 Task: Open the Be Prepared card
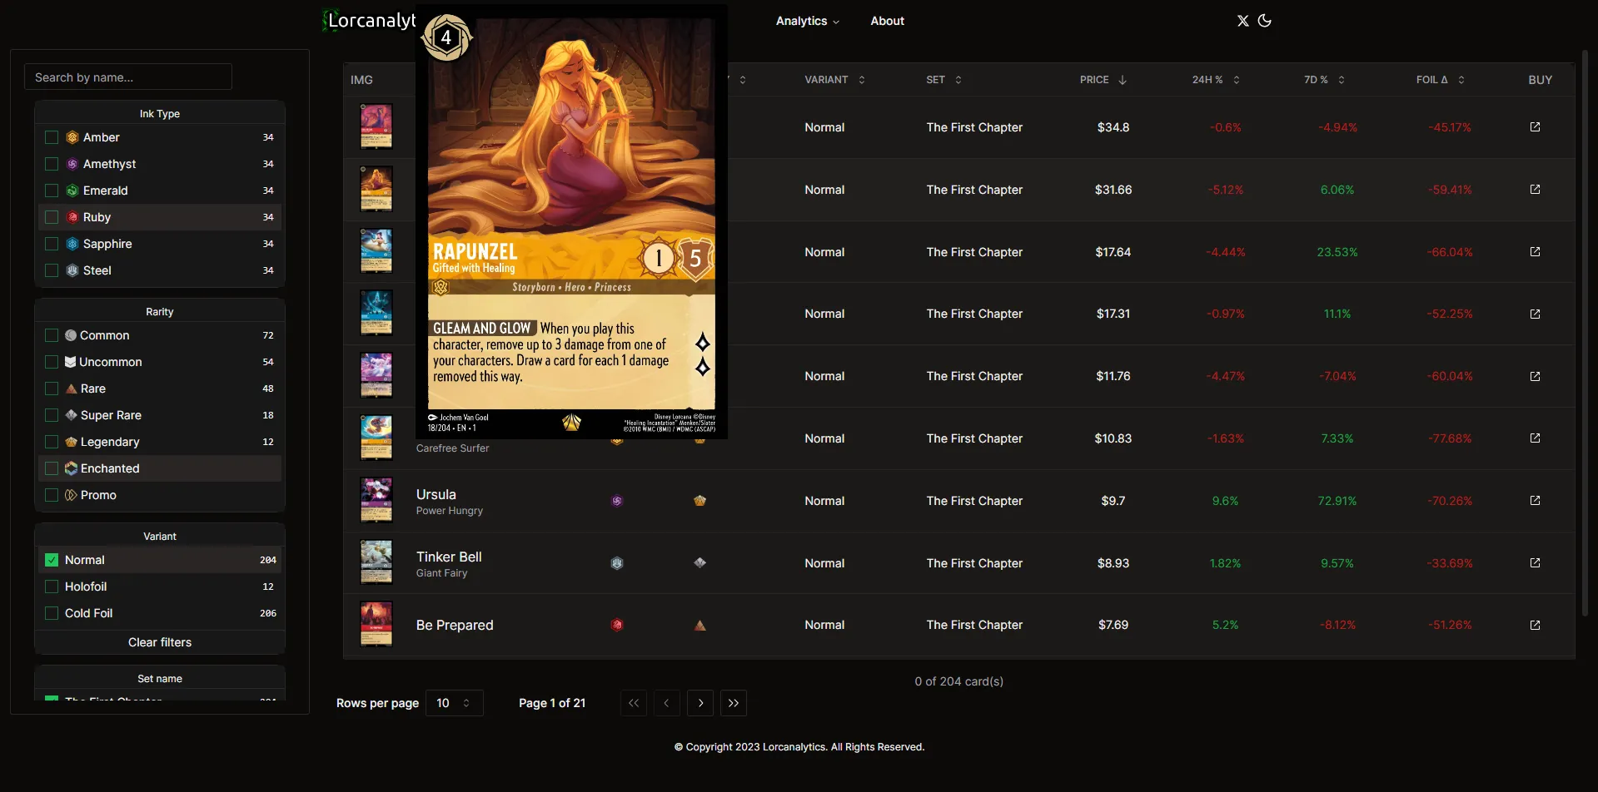pos(455,626)
